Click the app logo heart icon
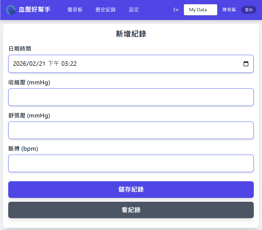 [11, 10]
